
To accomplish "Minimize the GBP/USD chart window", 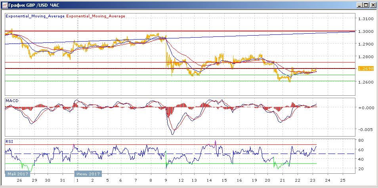I will (358, 5).
